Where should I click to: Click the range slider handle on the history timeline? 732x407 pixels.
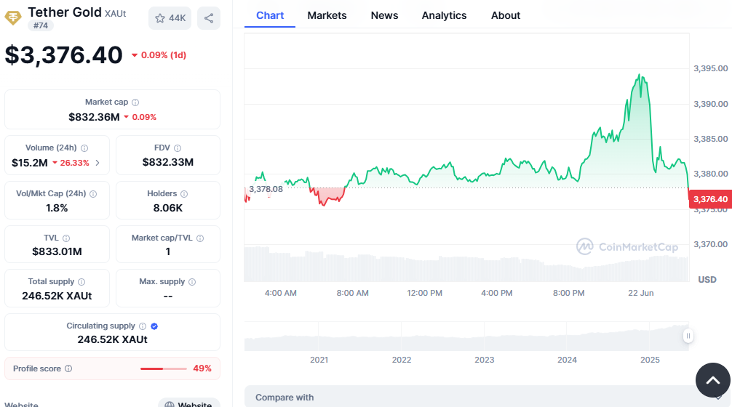pos(688,336)
